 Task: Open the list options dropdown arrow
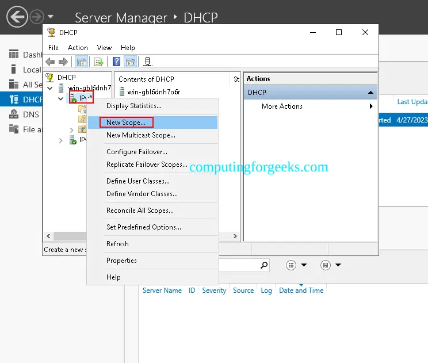coord(304,265)
